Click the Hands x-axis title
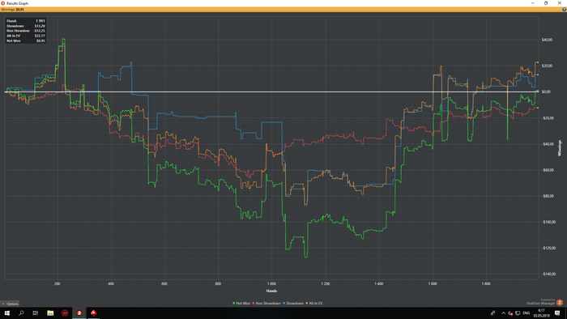The height and width of the screenshot is (319, 567). point(271,291)
